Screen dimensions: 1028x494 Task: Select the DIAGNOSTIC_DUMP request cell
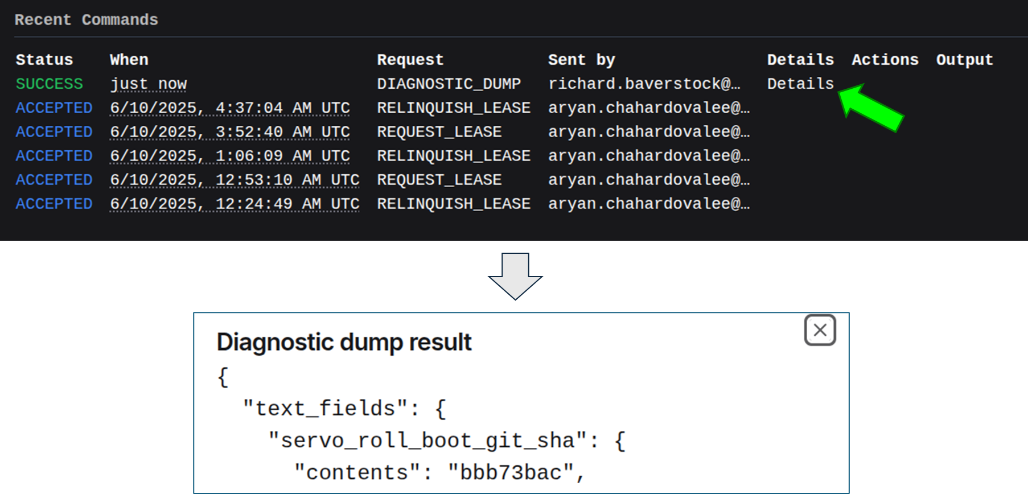pos(449,84)
